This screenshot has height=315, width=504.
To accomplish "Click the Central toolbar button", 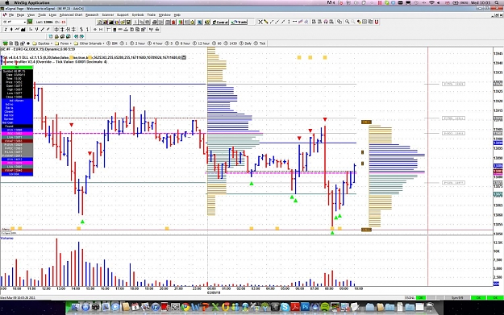I will (x=220, y=22).
